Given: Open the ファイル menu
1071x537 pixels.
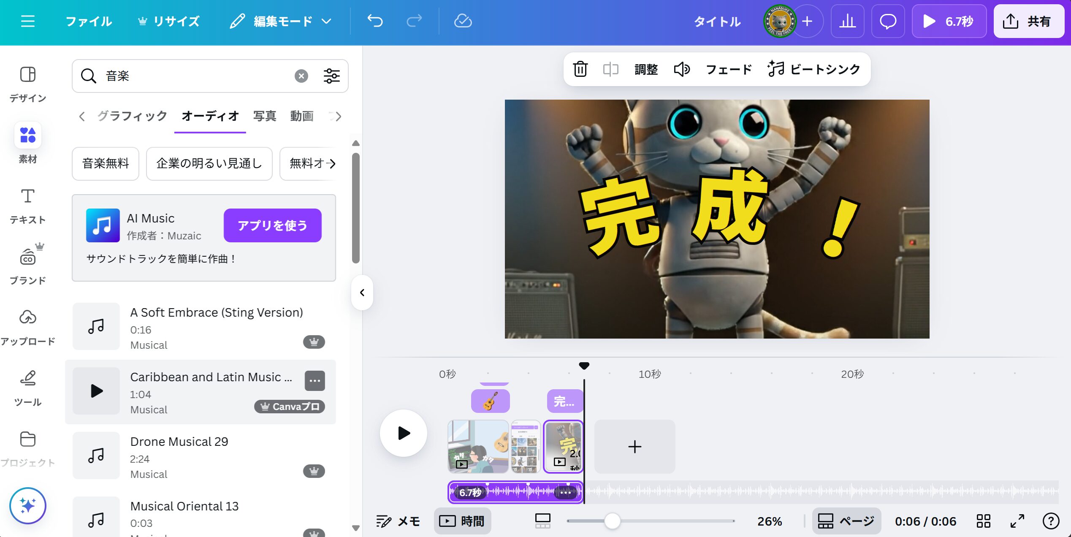Looking at the screenshot, I should coord(89,21).
